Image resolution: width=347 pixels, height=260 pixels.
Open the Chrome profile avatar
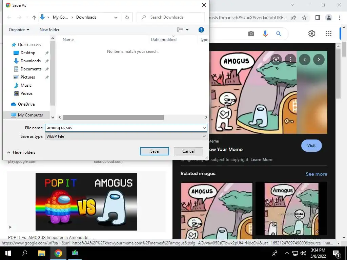tap(329, 18)
